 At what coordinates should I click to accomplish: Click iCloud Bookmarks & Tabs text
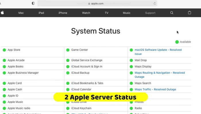(87, 83)
